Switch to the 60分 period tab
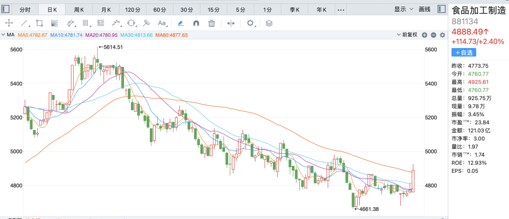This screenshot has width=509, height=219. pyautogui.click(x=160, y=9)
